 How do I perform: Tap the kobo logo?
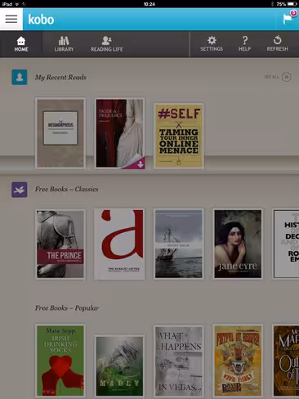(x=41, y=20)
